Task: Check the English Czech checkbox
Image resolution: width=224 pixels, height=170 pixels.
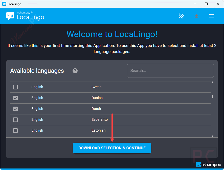Action: pos(15,87)
